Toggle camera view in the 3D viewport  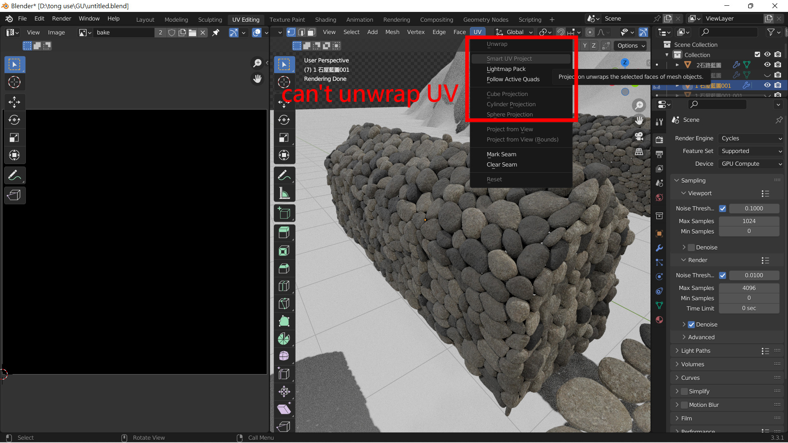pos(639,136)
